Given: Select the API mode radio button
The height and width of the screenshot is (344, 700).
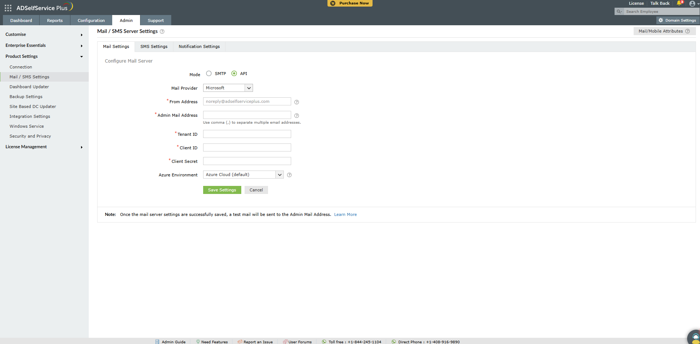Looking at the screenshot, I should pyautogui.click(x=234, y=73).
